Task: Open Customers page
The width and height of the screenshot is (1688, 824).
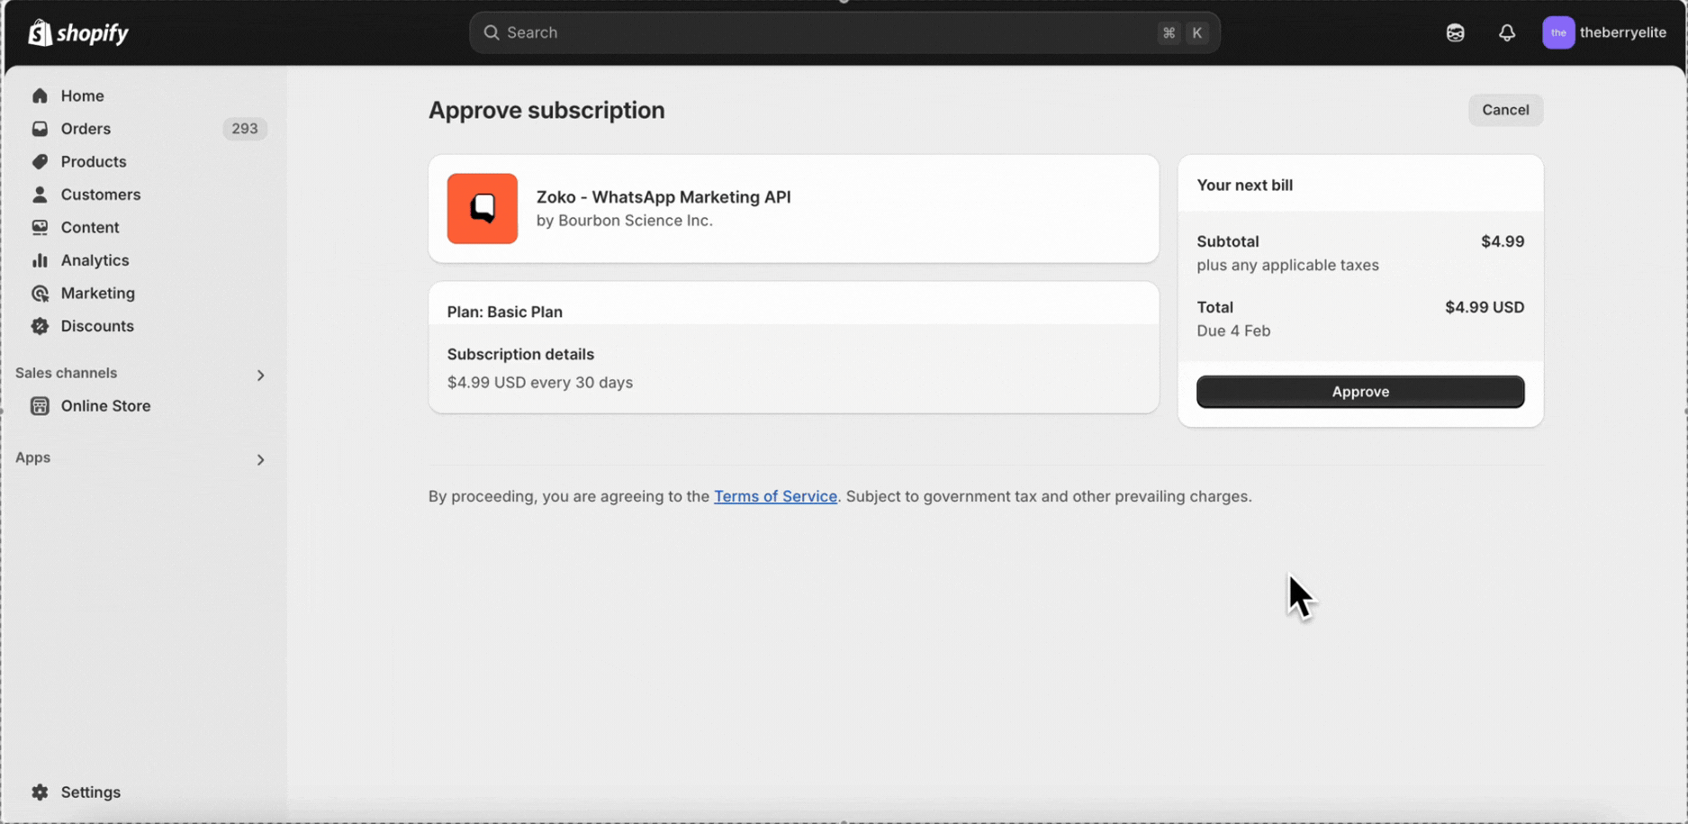Action: point(101,195)
